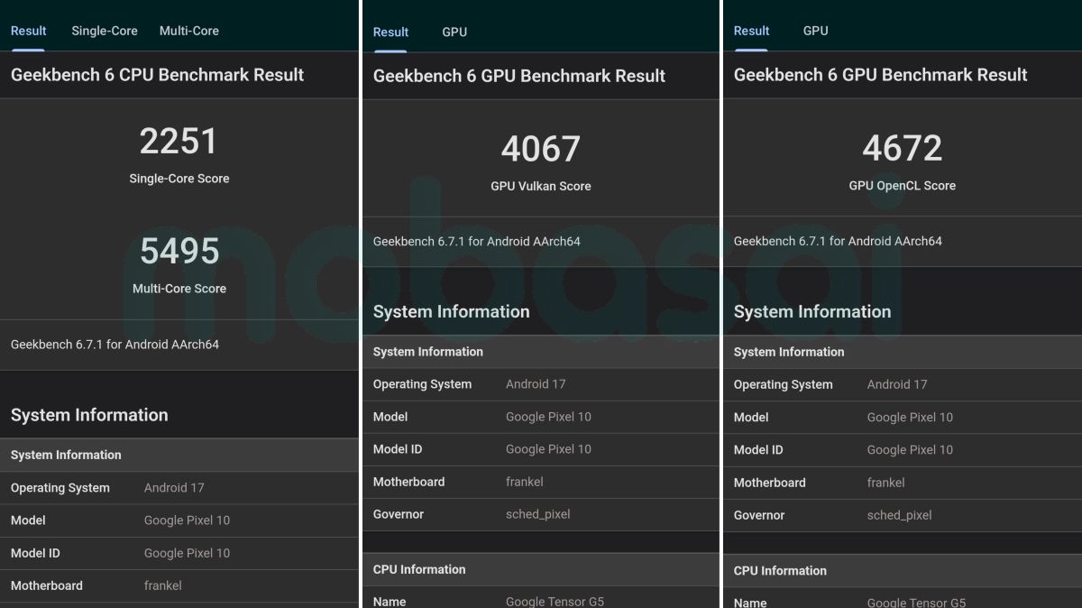Image resolution: width=1082 pixels, height=608 pixels.
Task: Click Geekbench 6 GPU Benchmark Result heading in OpenCL panel
Action: coord(881,75)
